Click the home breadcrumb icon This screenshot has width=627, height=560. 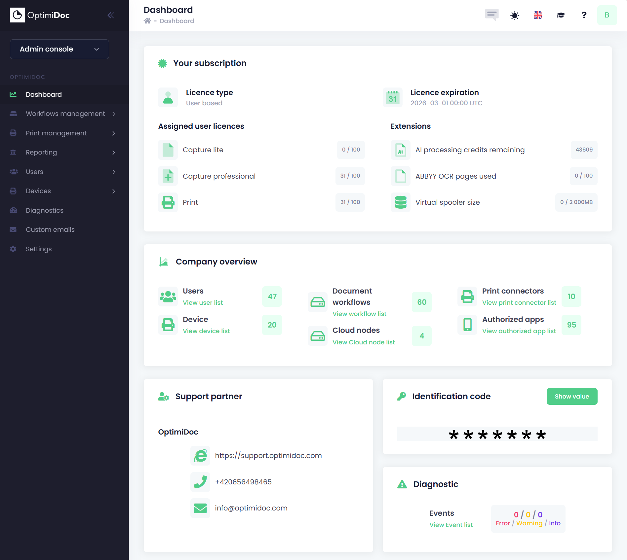[147, 21]
